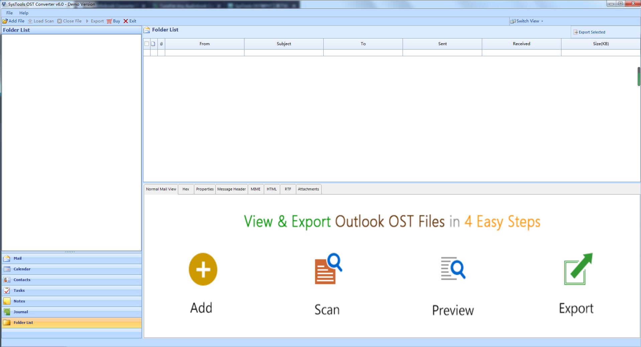Sort by the Size(KB) column header
This screenshot has width=641, height=347.
601,44
